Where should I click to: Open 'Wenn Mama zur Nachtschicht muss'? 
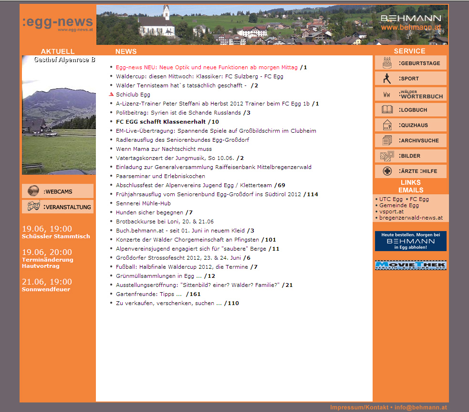pyautogui.click(x=164, y=149)
